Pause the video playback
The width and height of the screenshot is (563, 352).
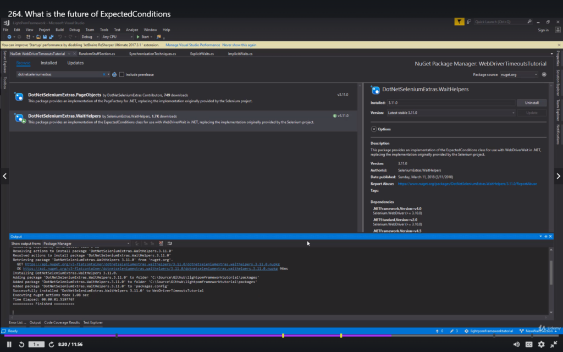9,344
